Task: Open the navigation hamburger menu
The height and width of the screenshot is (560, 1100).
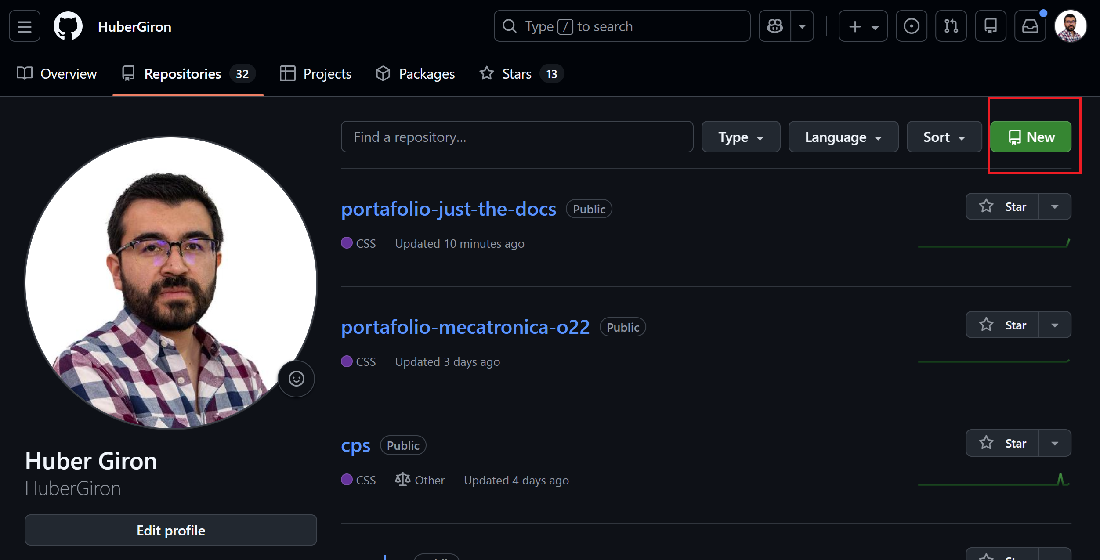Action: [24, 26]
